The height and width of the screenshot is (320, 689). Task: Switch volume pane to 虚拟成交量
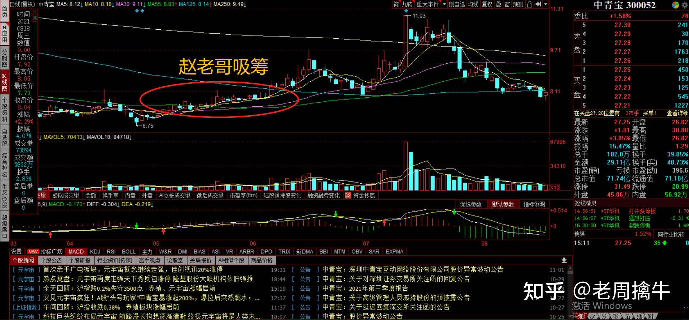[x=66, y=195]
